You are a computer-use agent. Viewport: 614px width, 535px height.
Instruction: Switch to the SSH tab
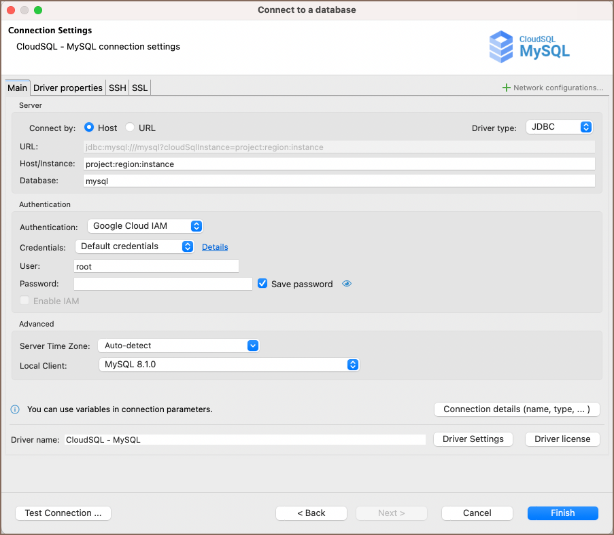click(x=118, y=88)
